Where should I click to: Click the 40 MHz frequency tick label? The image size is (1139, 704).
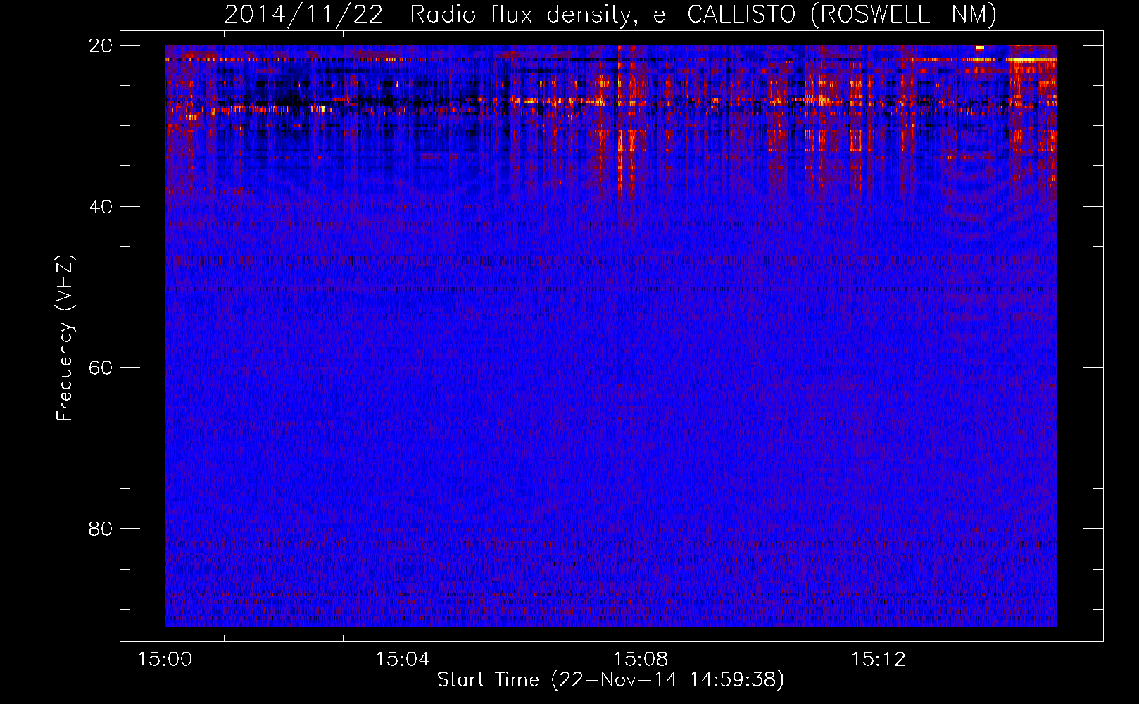click(101, 207)
